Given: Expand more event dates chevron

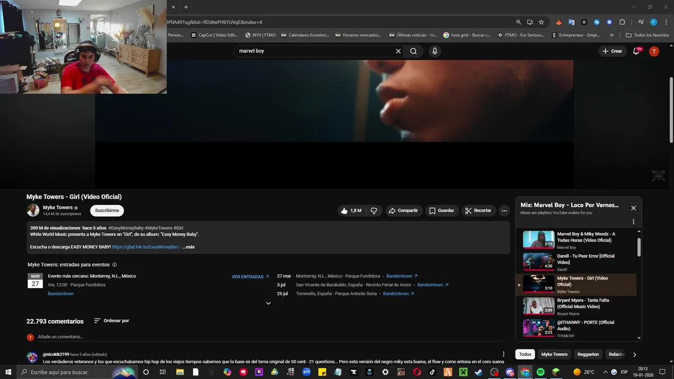Looking at the screenshot, I should pyautogui.click(x=269, y=303).
